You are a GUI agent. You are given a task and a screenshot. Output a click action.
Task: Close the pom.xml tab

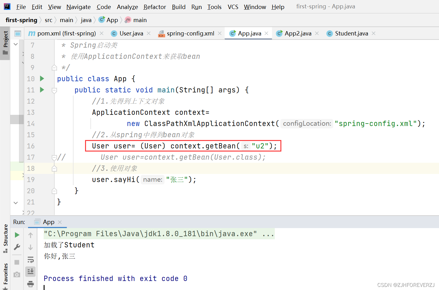click(102, 33)
